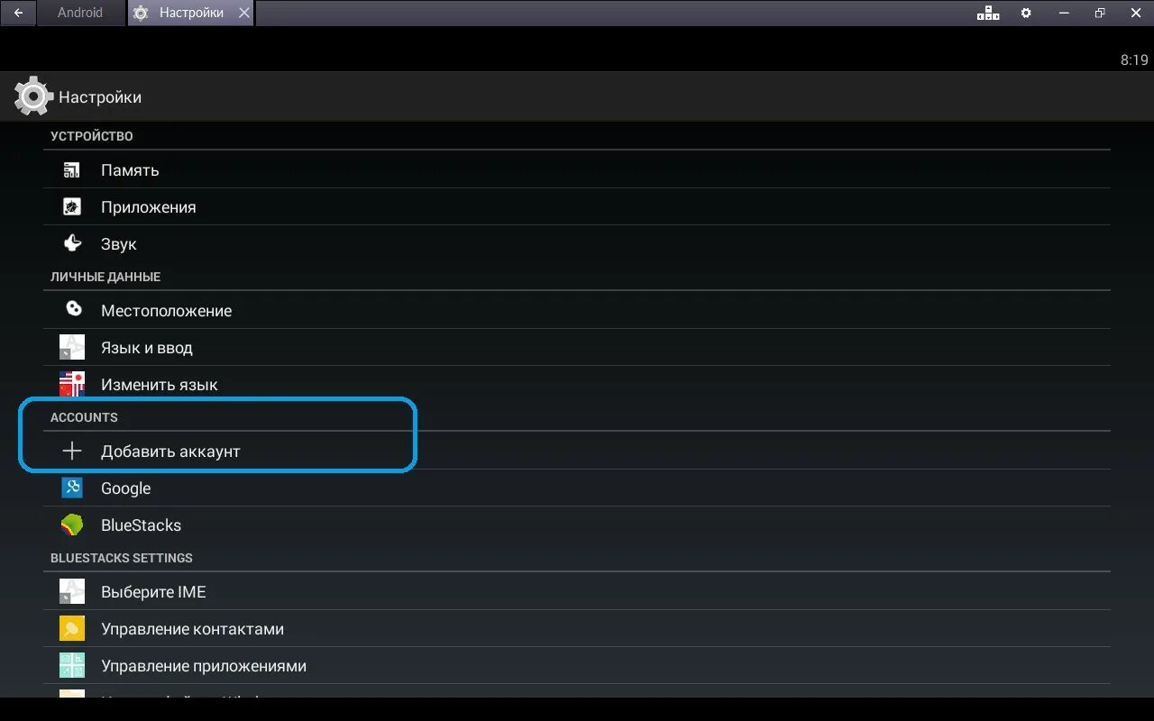Click the Приложения apps icon
Image resolution: width=1154 pixels, height=721 pixels.
coord(72,206)
